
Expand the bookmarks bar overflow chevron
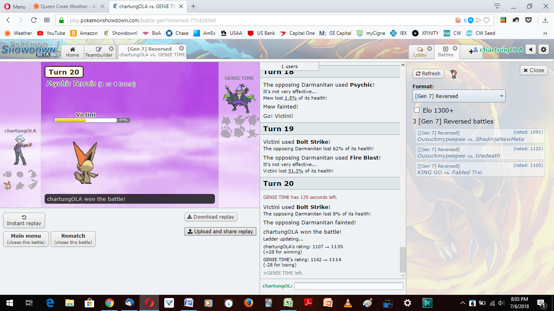(x=545, y=33)
